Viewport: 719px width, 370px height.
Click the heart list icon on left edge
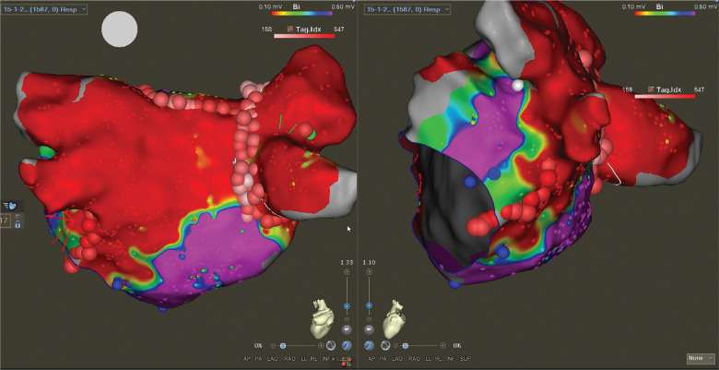click(x=9, y=206)
